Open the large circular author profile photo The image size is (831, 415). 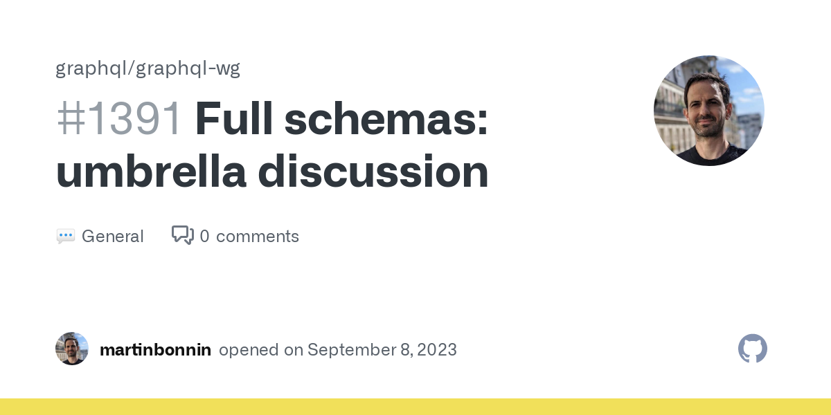pyautogui.click(x=709, y=111)
